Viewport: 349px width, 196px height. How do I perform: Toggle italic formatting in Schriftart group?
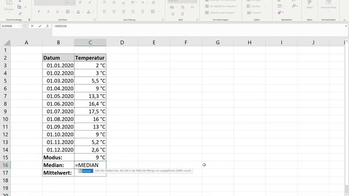(x=49, y=11)
